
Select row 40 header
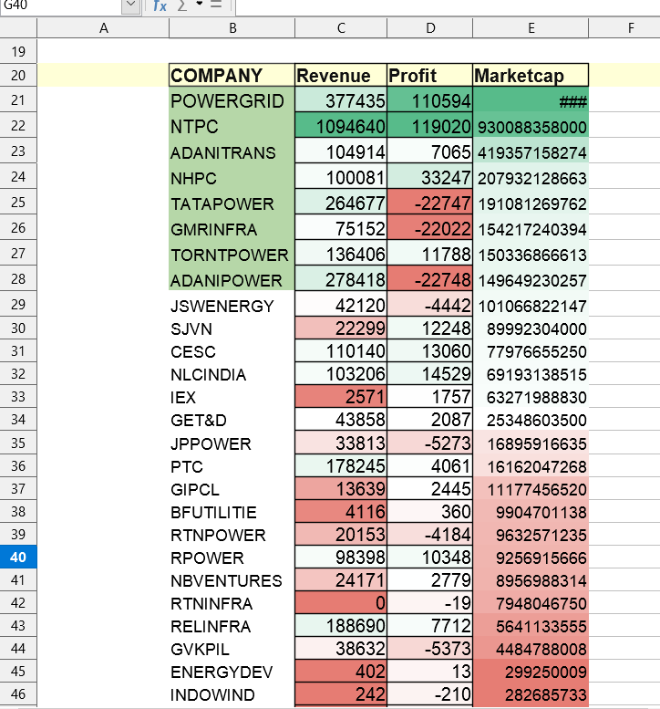[x=18, y=557]
